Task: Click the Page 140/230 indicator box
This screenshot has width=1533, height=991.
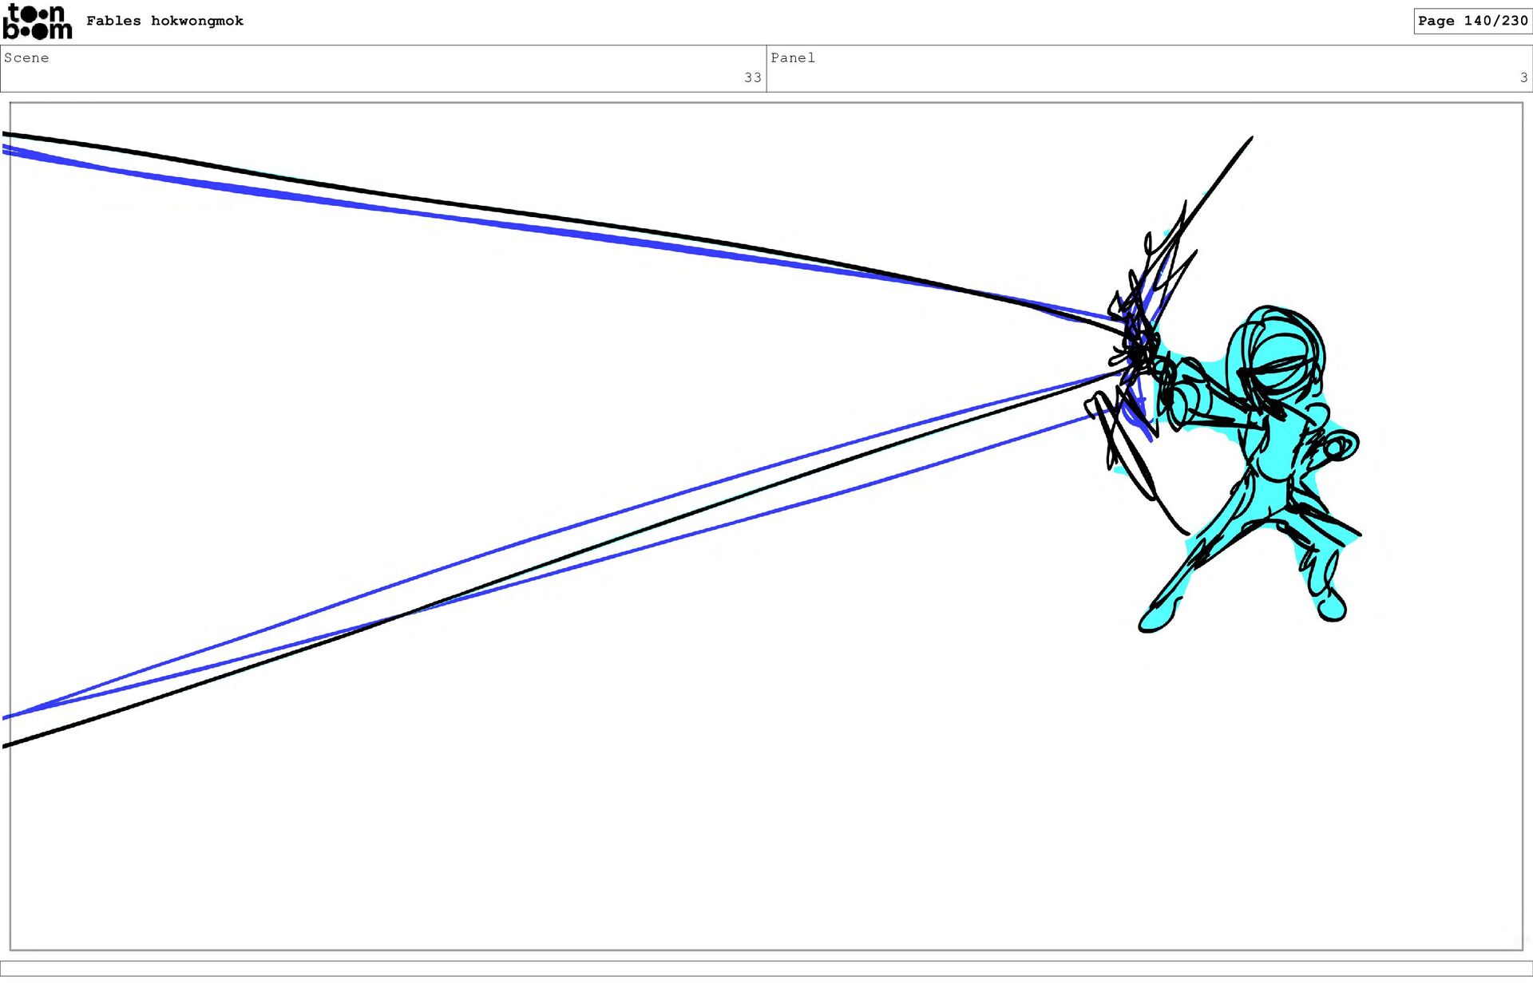Action: (1472, 22)
